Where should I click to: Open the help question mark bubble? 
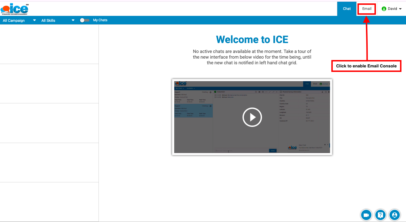point(380,215)
